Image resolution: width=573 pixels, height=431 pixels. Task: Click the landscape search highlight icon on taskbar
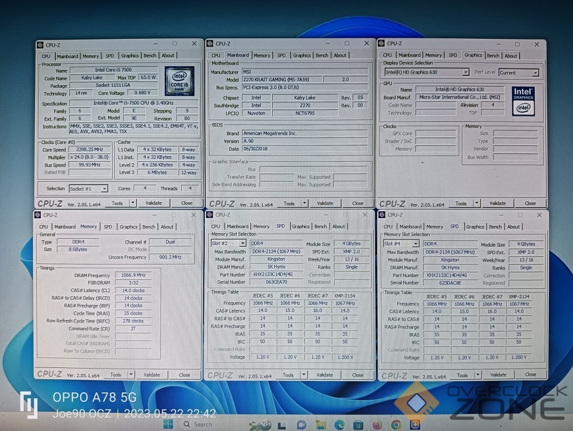260,425
